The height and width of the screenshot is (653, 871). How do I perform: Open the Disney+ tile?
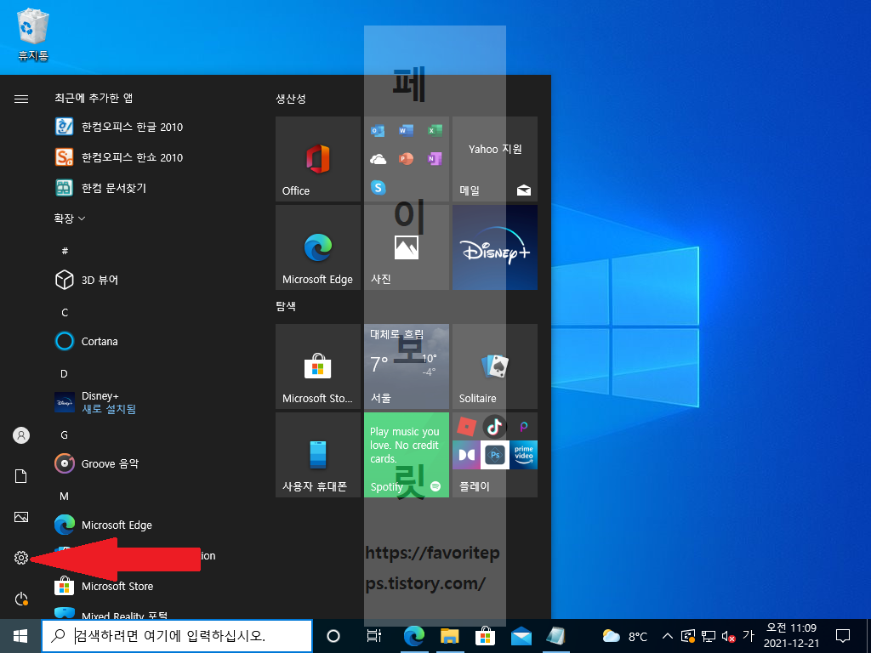pos(495,247)
